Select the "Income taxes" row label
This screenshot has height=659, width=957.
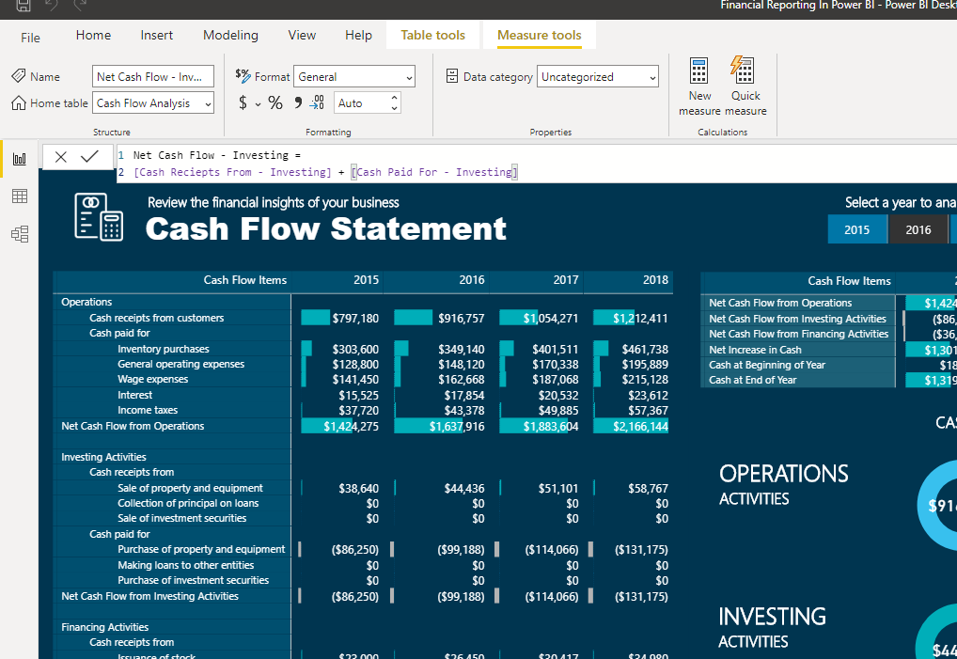coord(148,411)
